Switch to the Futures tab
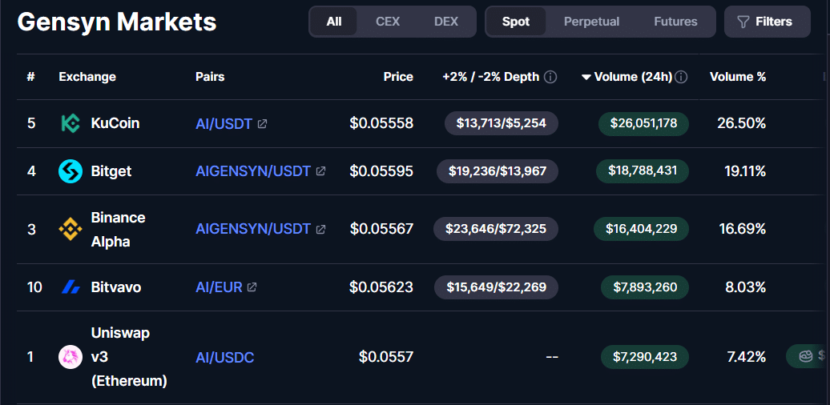This screenshot has width=830, height=405. [x=676, y=22]
